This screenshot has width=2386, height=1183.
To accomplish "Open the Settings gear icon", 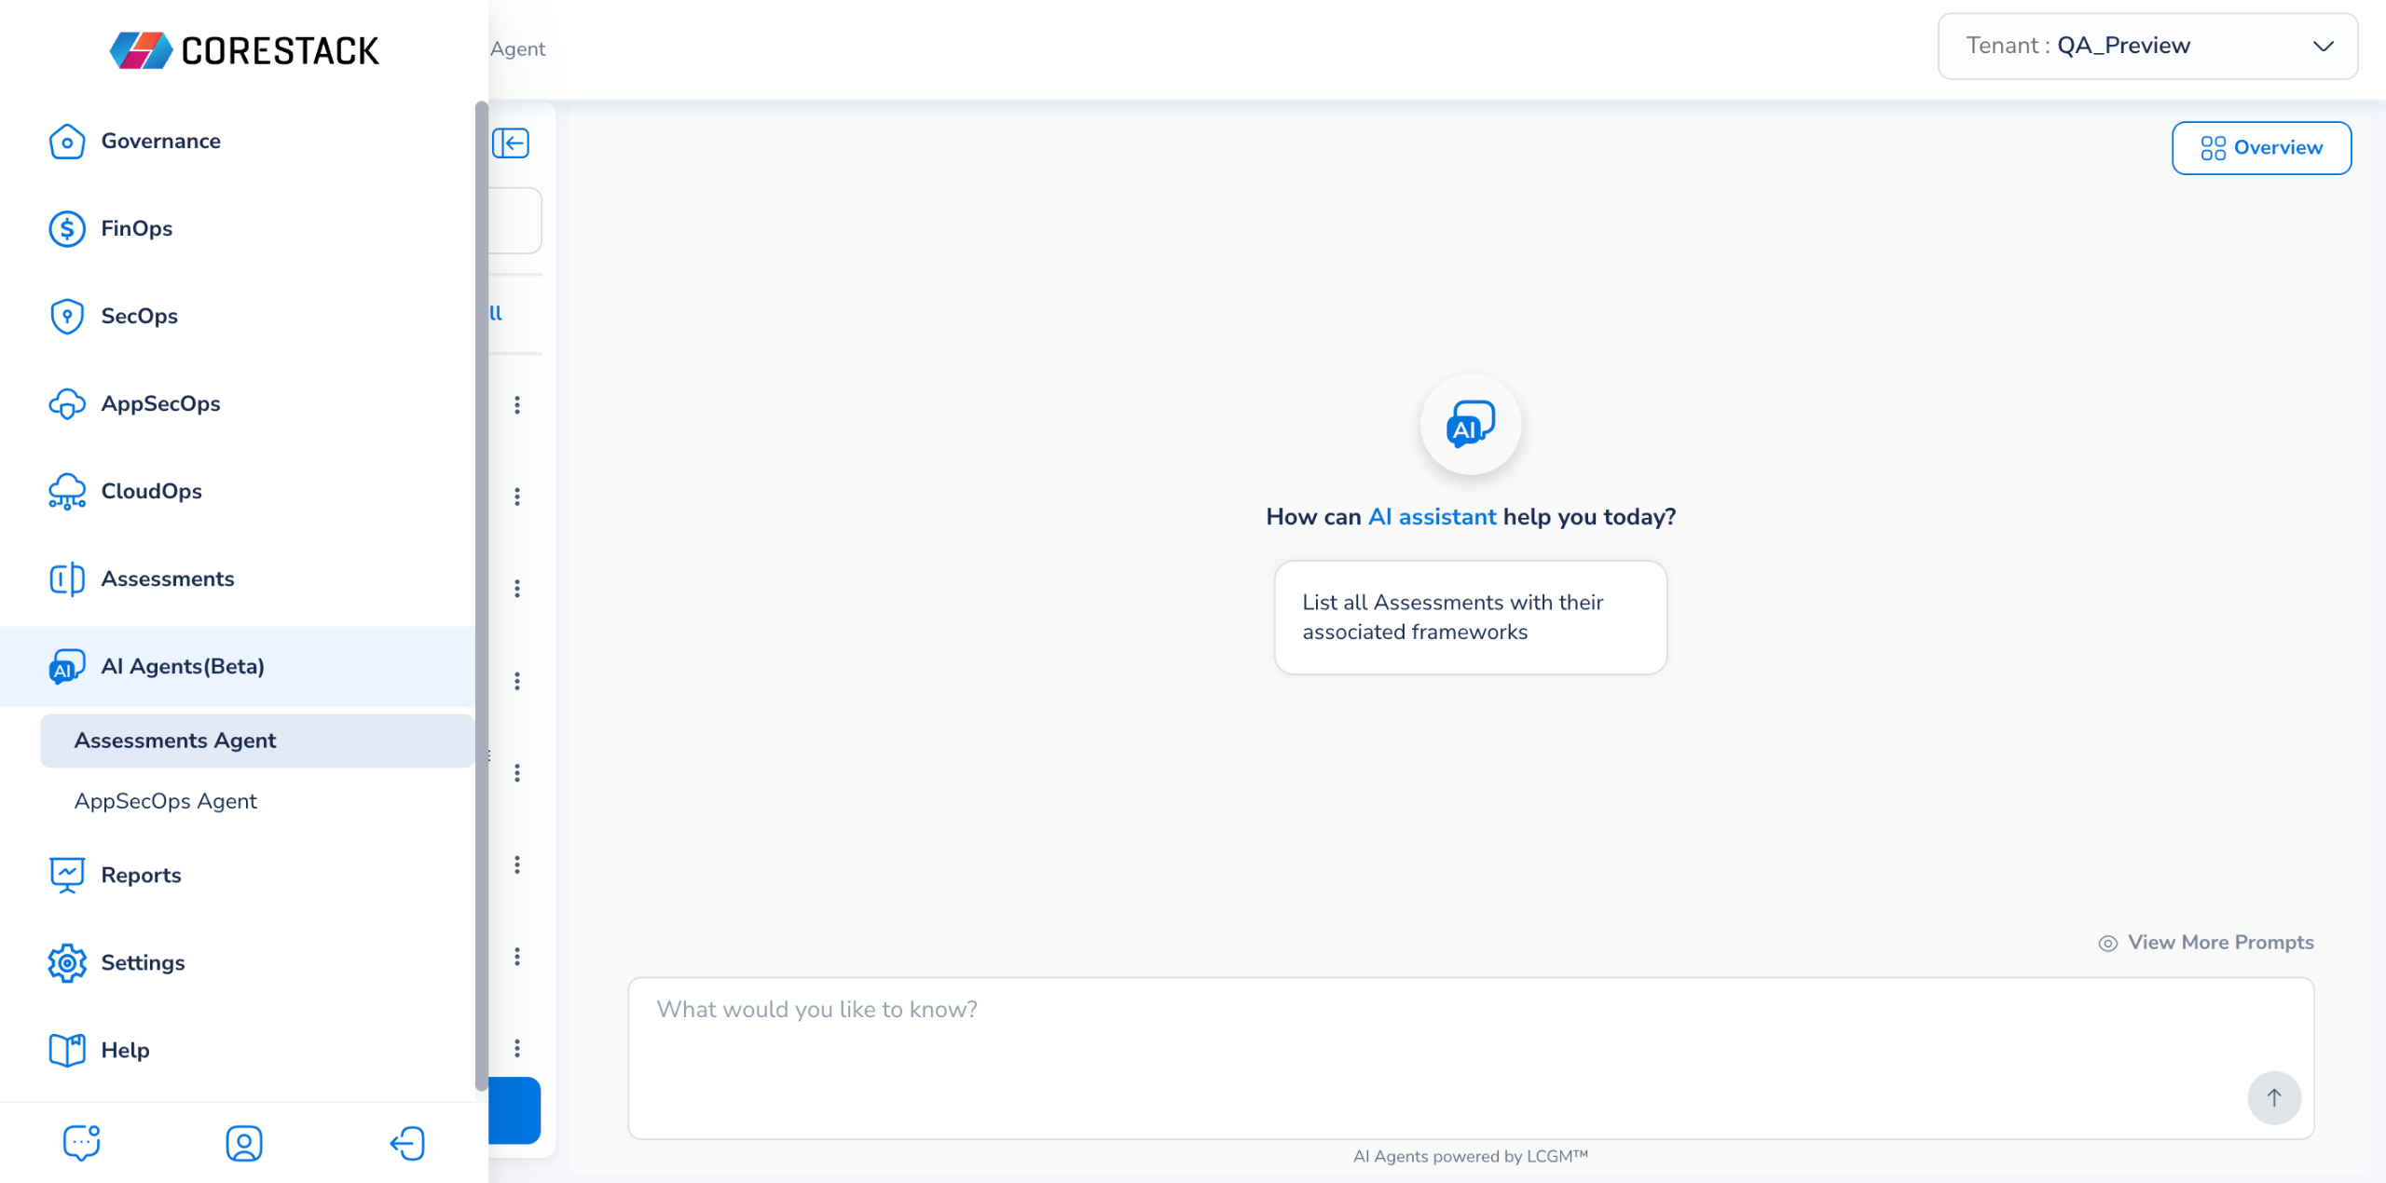I will 67,963.
